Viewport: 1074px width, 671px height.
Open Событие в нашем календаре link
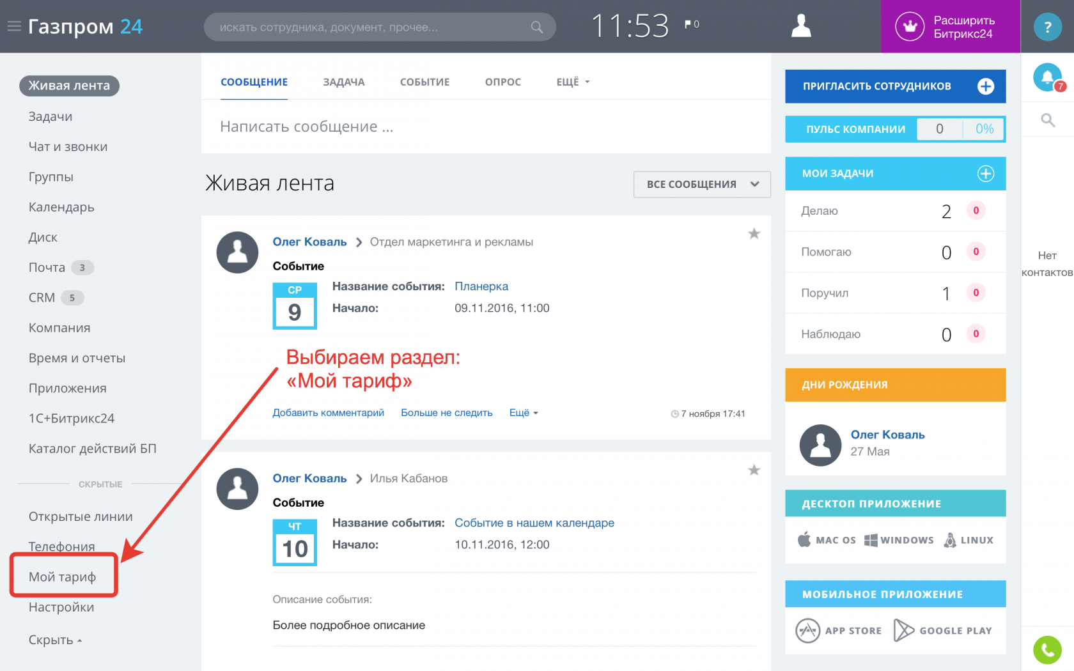534,523
